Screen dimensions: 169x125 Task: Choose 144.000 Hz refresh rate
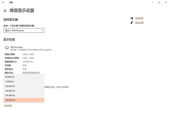[x=24, y=91]
